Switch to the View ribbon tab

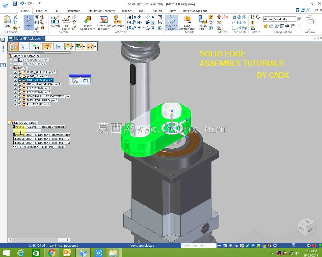point(172,11)
